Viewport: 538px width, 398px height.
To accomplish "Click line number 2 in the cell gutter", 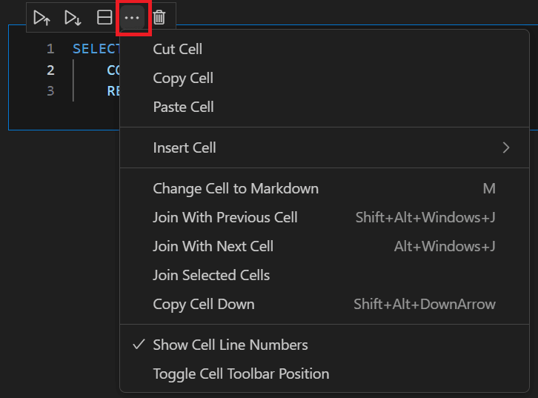I will pyautogui.click(x=50, y=70).
